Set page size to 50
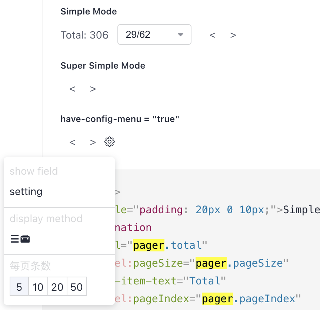The height and width of the screenshot is (310, 320). [77, 287]
